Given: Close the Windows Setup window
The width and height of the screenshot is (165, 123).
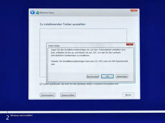Looking at the screenshot, I should click(x=134, y=10).
